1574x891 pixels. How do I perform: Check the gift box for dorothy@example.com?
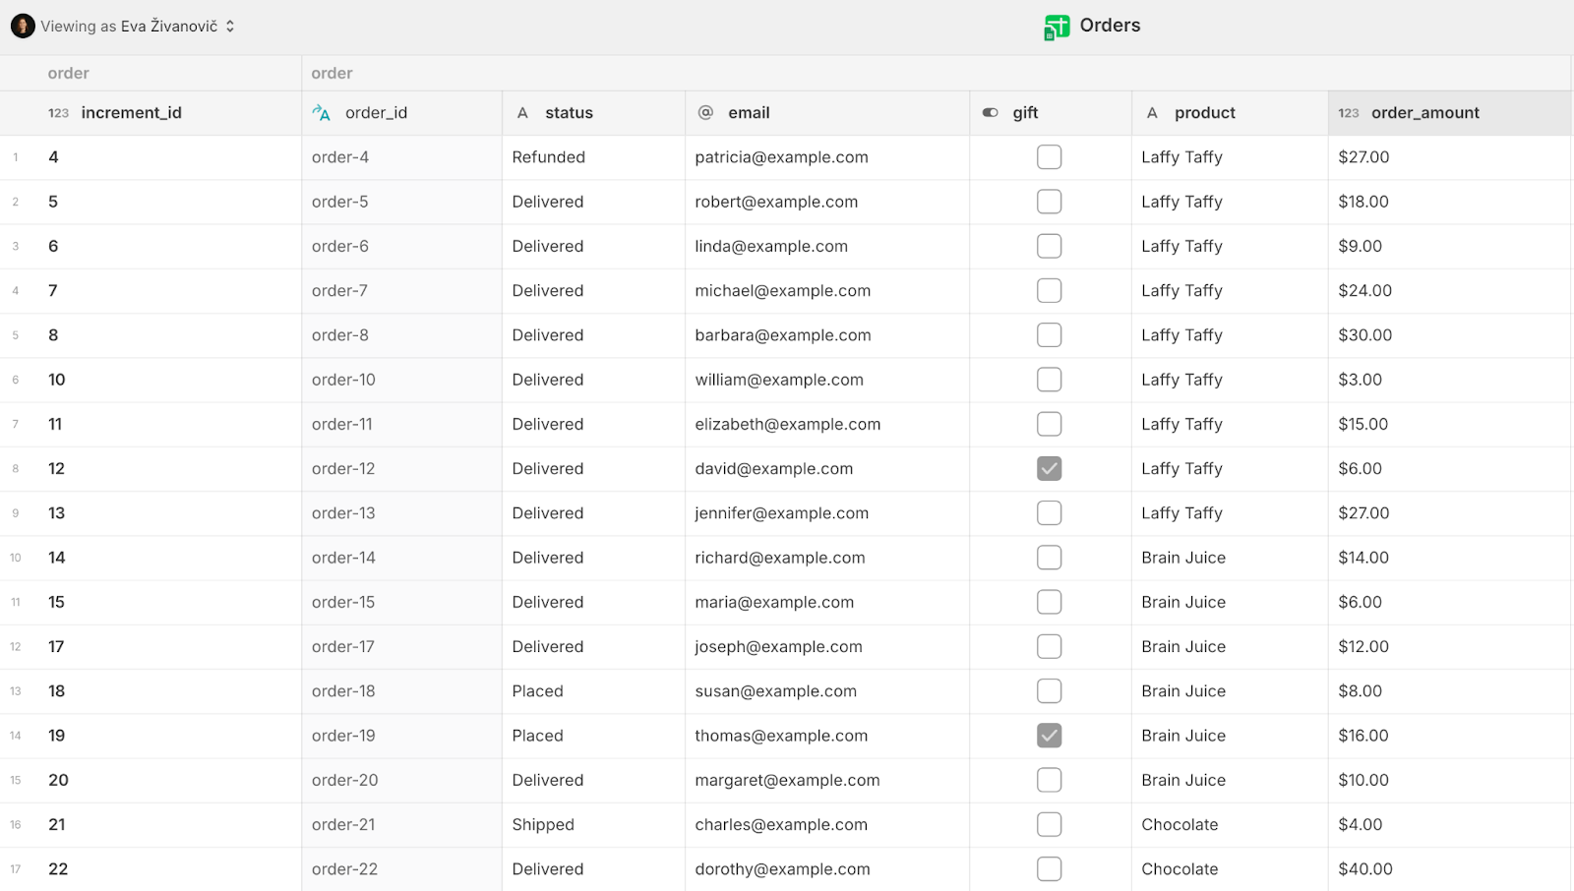(x=1050, y=869)
